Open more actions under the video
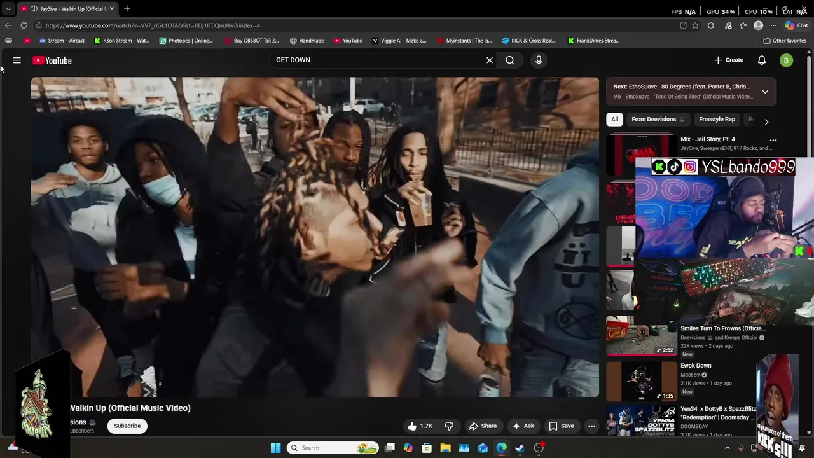This screenshot has width=814, height=458. tap(591, 426)
